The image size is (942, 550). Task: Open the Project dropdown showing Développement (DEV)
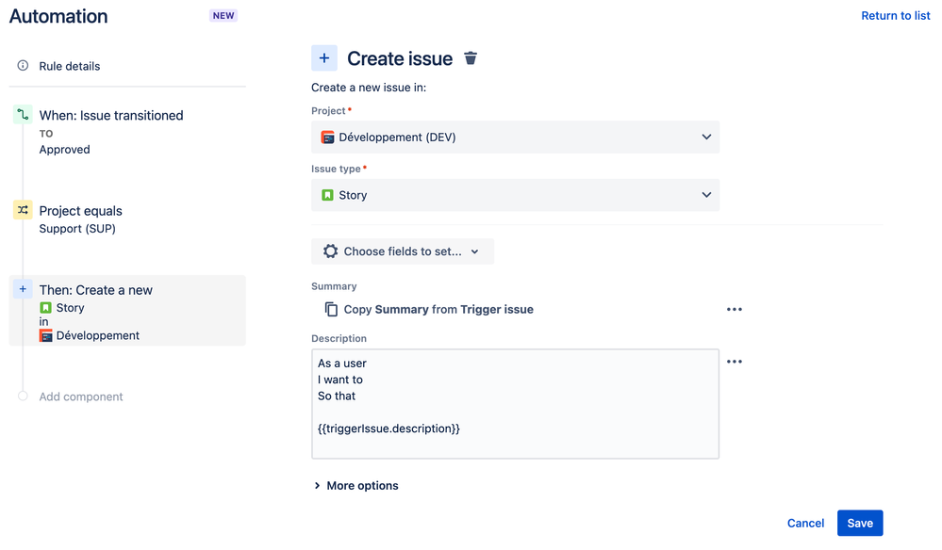(515, 137)
